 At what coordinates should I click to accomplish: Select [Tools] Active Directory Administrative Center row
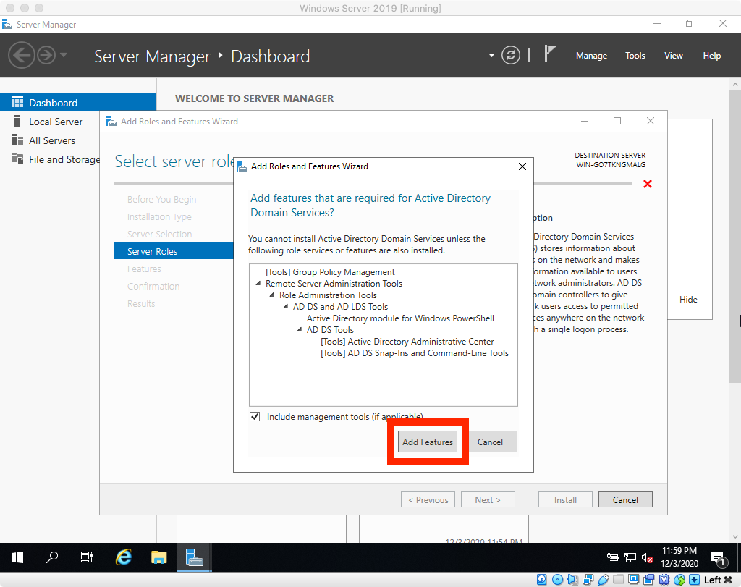407,341
